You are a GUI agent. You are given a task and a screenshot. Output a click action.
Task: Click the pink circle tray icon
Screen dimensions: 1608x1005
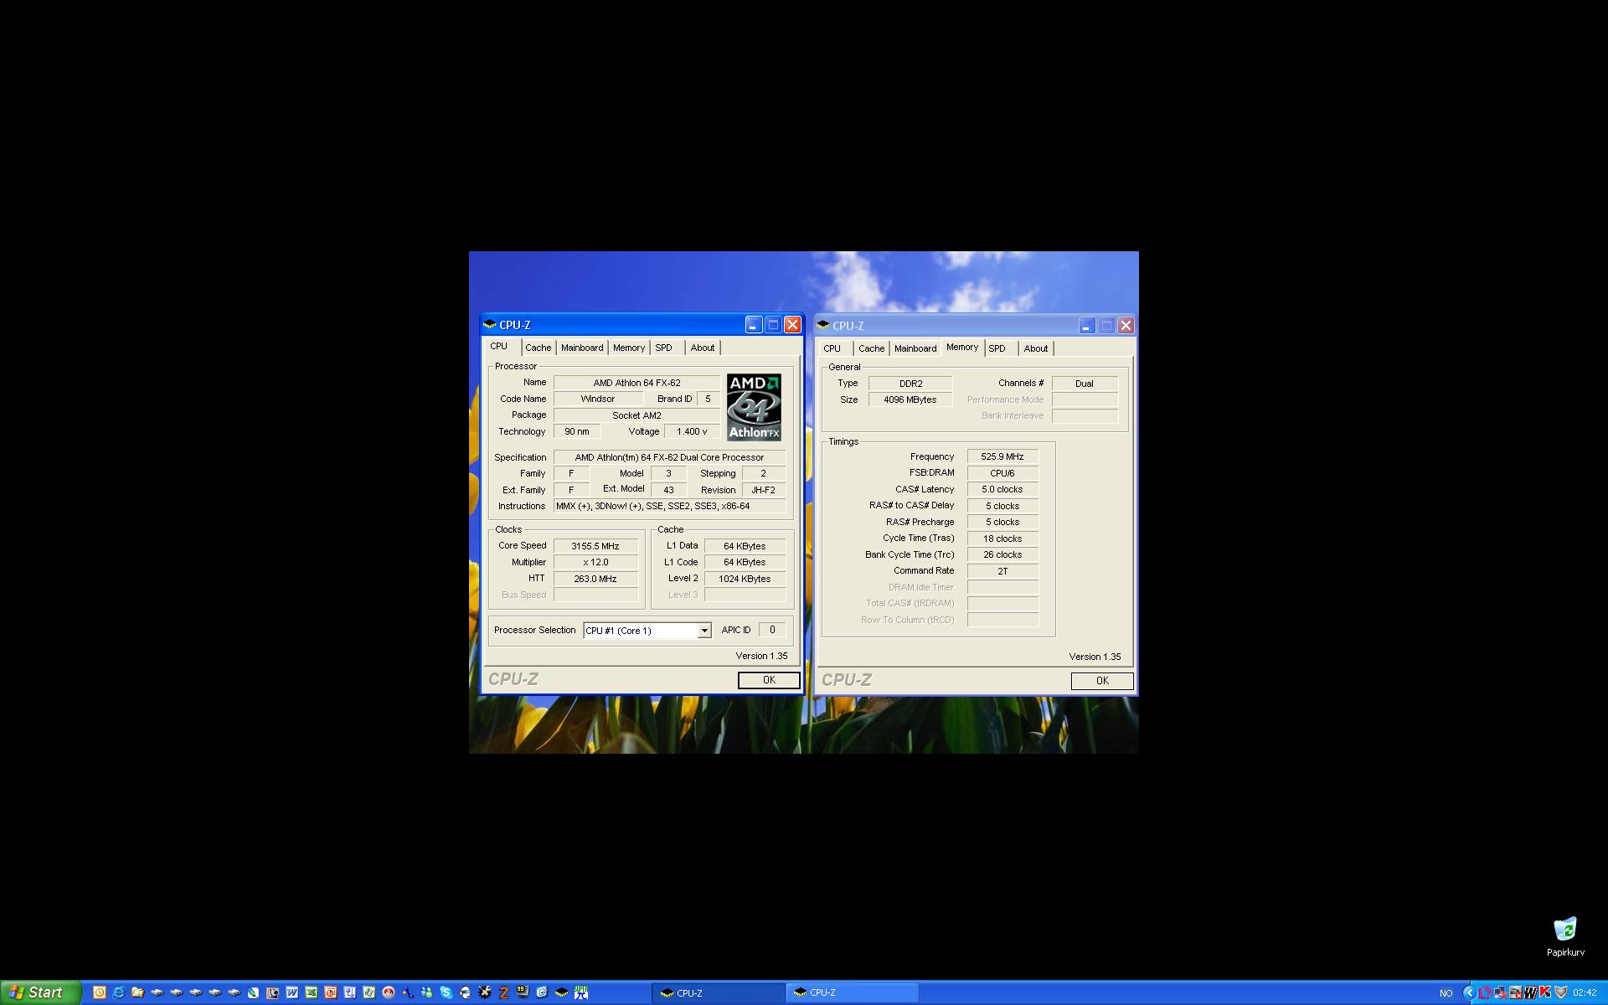(x=1486, y=992)
